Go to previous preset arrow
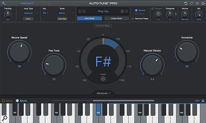 click(x=80, y=11)
